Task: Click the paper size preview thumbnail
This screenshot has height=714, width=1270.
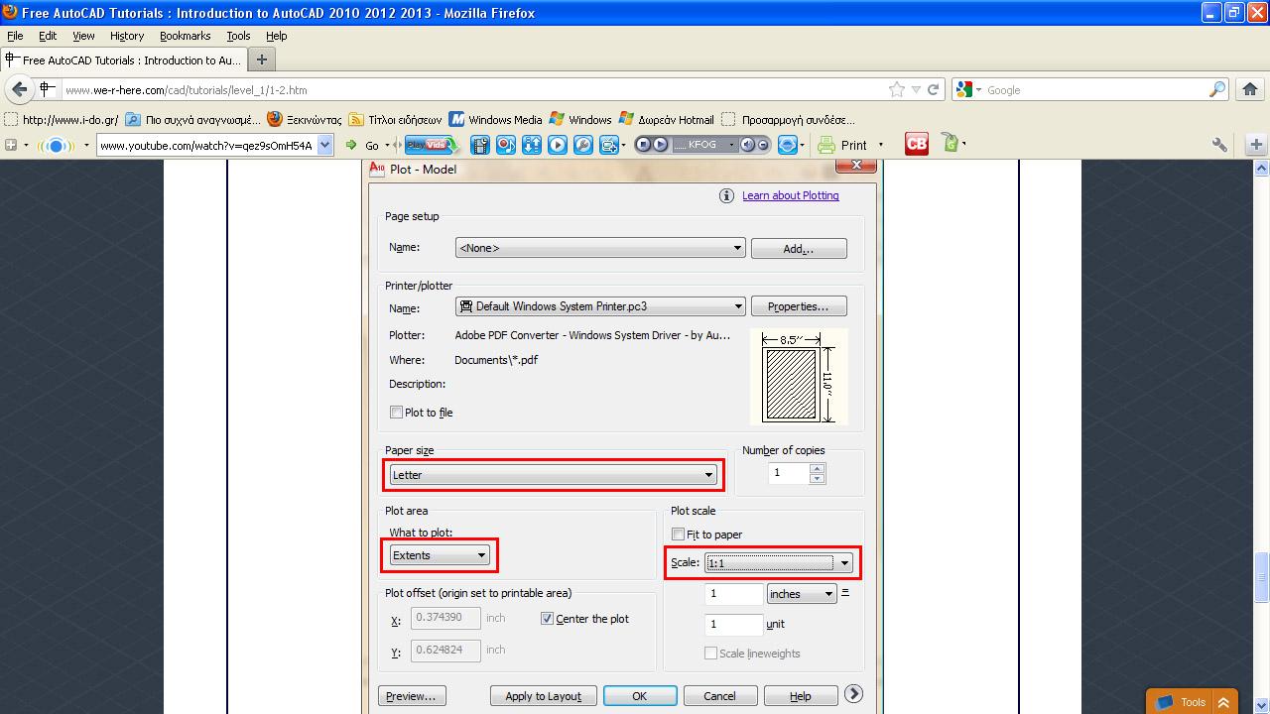Action: (799, 377)
